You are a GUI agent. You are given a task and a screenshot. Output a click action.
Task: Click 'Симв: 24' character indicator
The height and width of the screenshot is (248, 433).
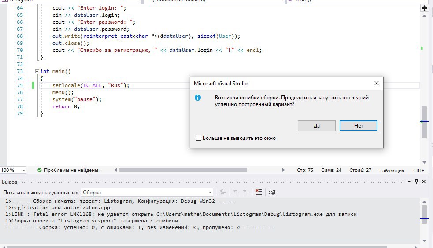pos(331,170)
